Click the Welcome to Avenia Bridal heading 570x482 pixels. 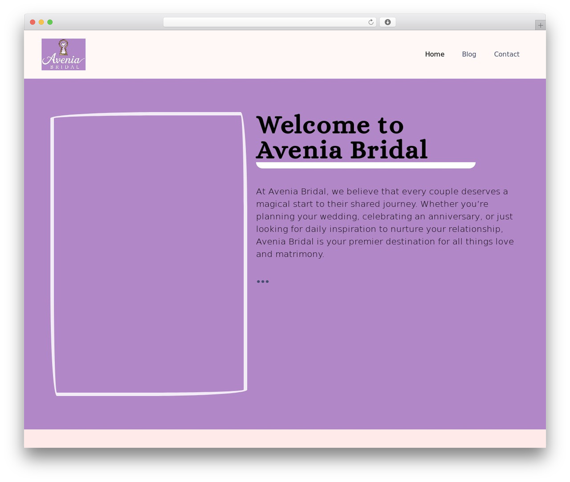pos(342,137)
